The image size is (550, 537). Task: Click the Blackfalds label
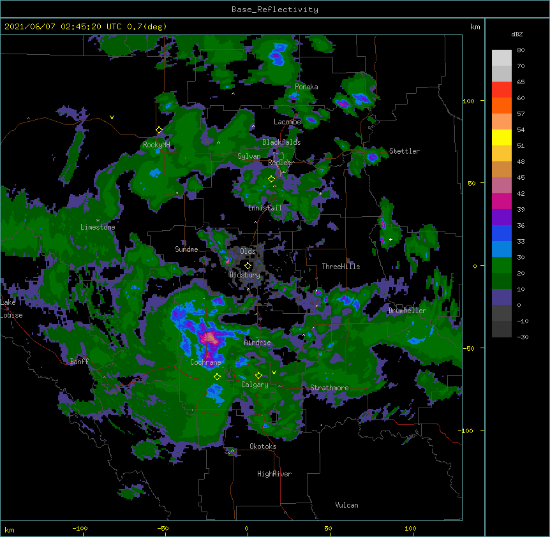[281, 142]
